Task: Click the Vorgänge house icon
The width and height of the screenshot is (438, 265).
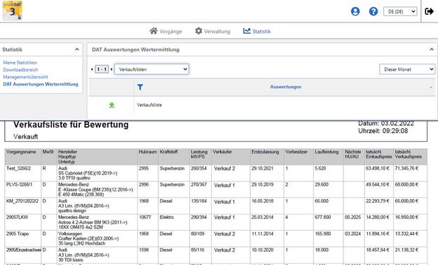Action: click(153, 31)
